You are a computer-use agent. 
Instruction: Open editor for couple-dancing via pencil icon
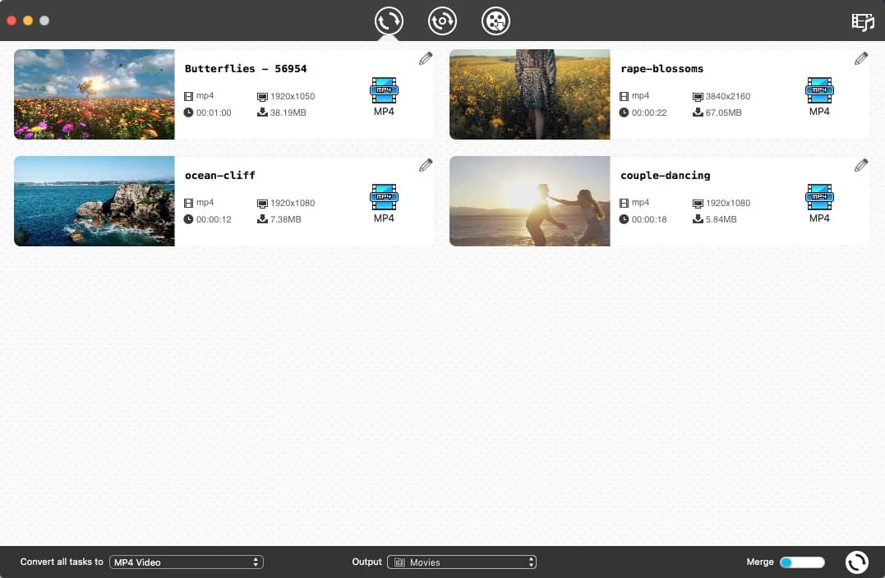coord(861,165)
